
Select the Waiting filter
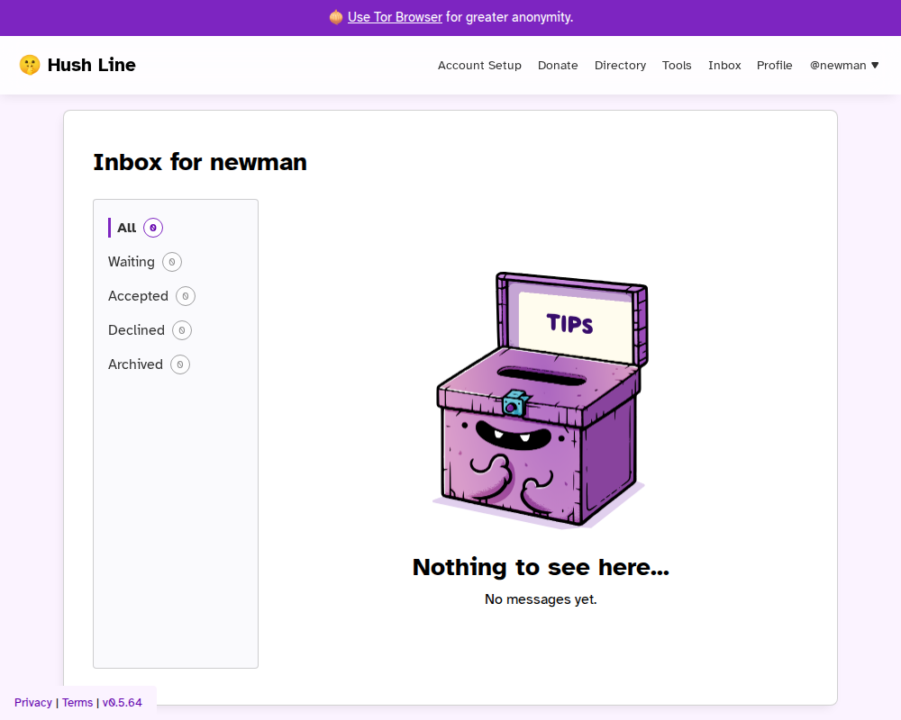point(132,262)
